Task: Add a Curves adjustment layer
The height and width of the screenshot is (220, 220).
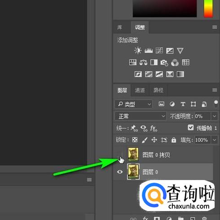Action: (x=159, y=51)
